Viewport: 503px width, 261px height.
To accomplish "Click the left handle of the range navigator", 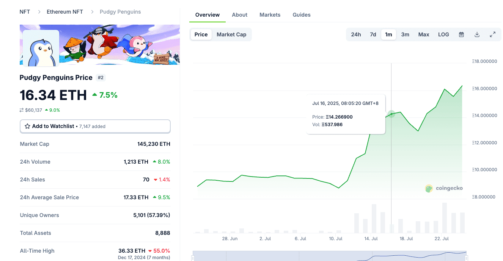I will [193, 258].
